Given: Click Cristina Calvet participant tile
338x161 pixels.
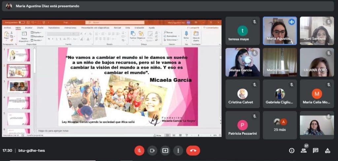Looking at the screenshot, I should (243, 94).
